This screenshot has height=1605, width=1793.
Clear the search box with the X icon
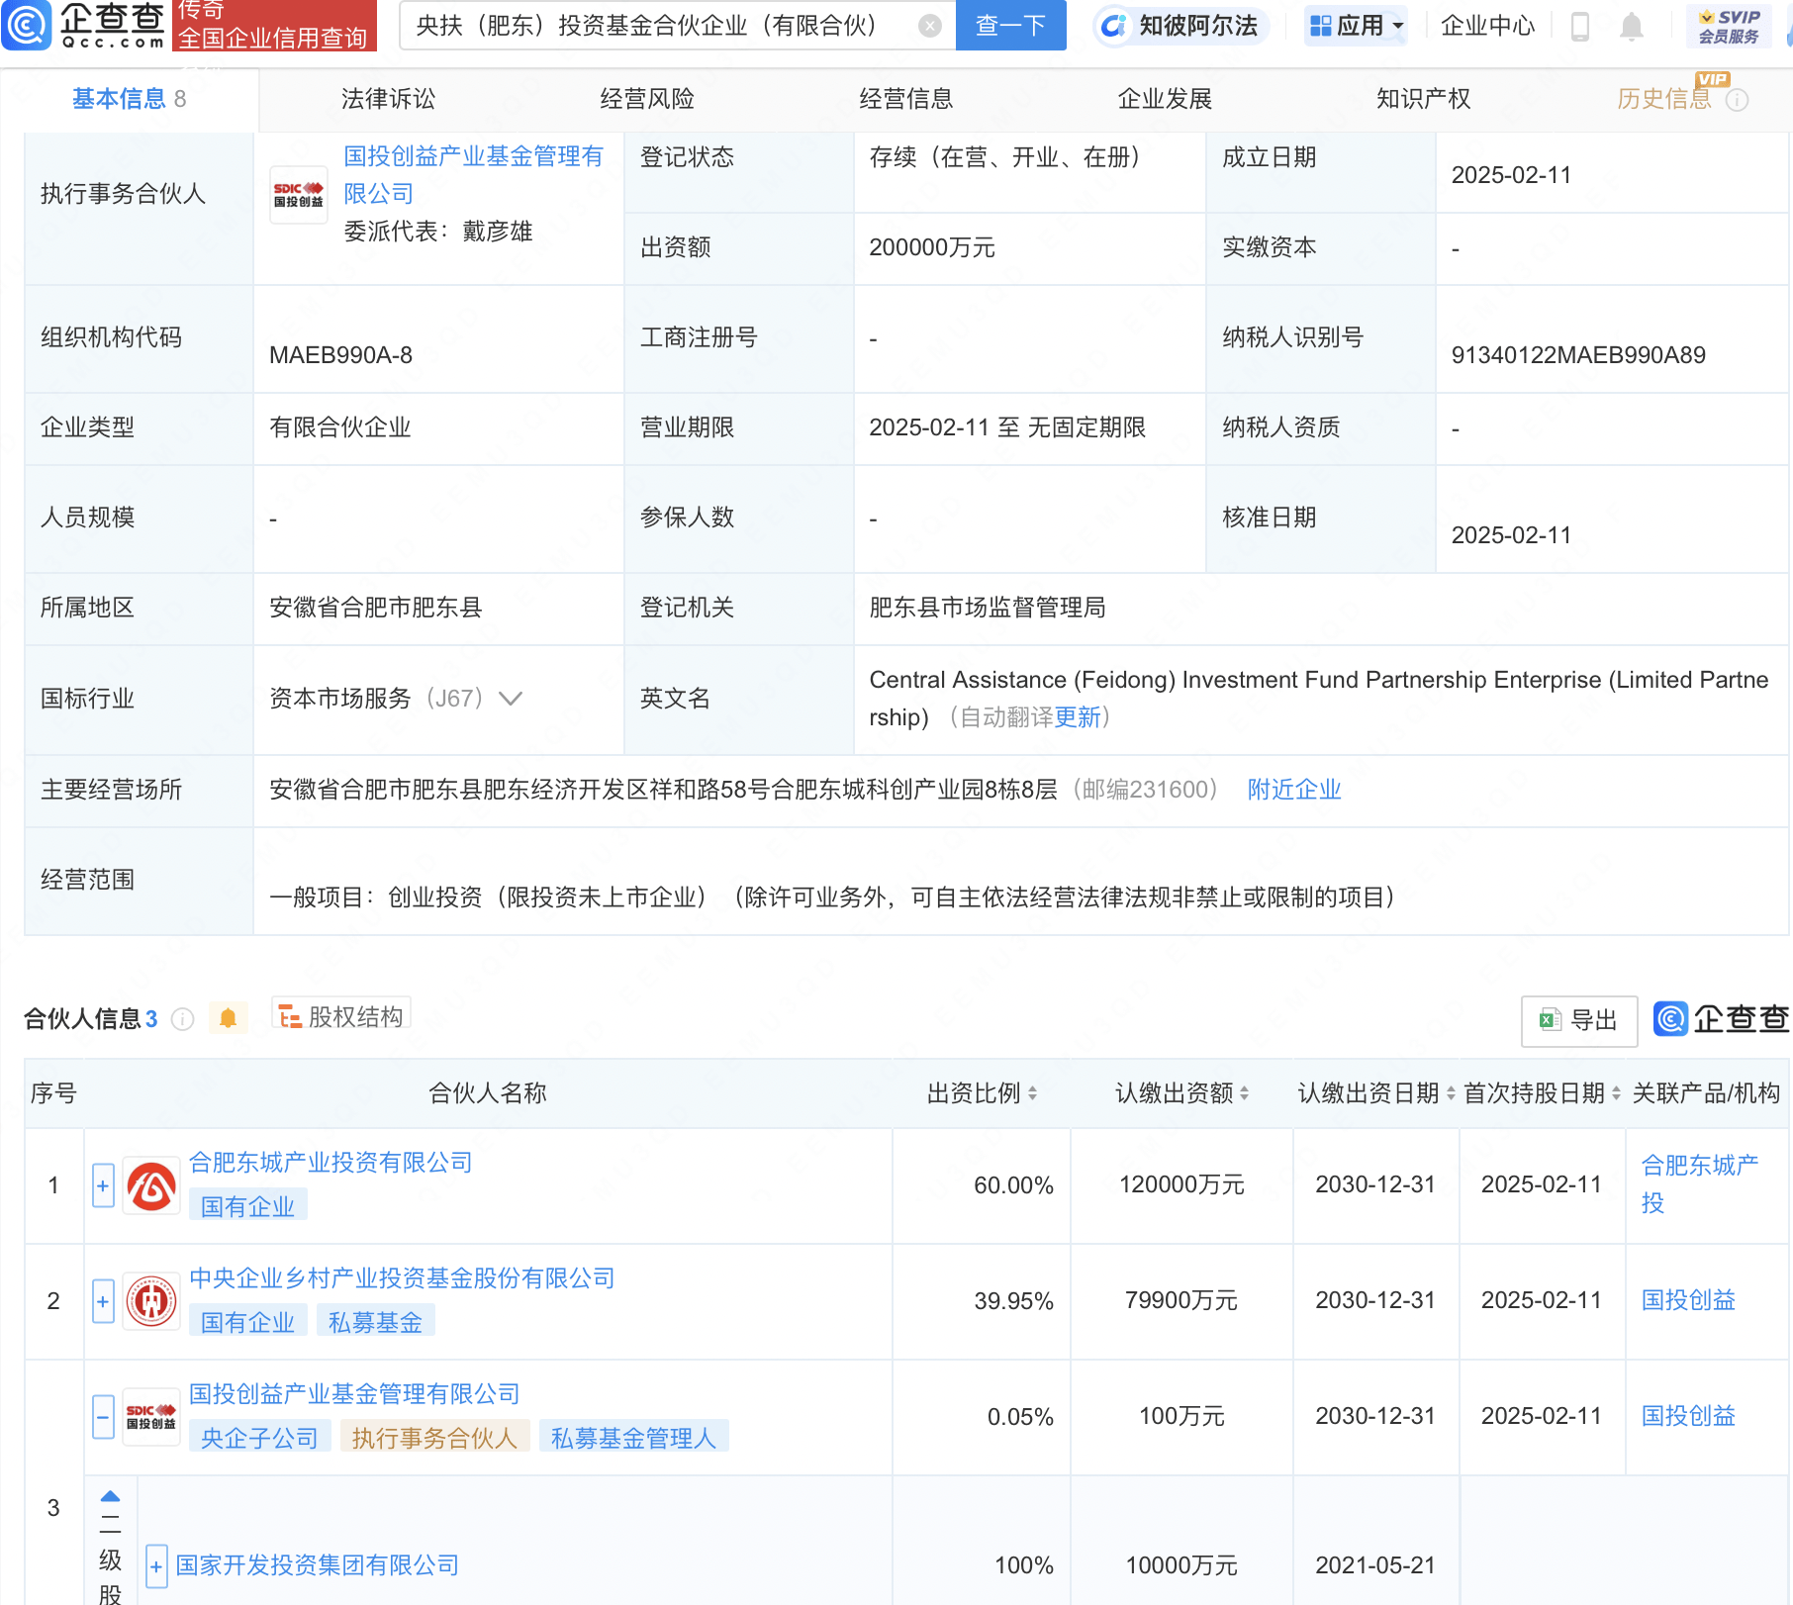pyautogui.click(x=929, y=26)
